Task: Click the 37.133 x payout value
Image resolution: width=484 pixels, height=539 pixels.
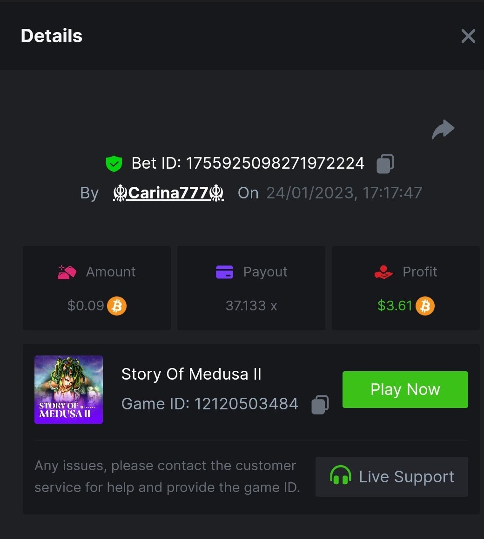Action: coord(251,306)
